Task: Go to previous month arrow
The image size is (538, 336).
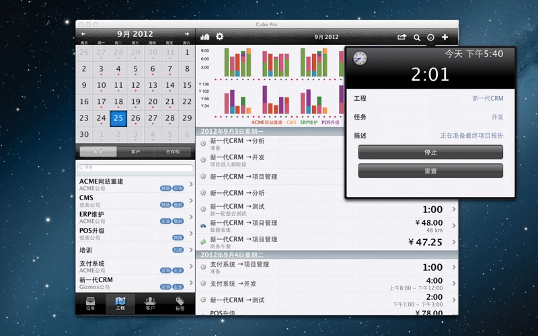Action: (83, 34)
